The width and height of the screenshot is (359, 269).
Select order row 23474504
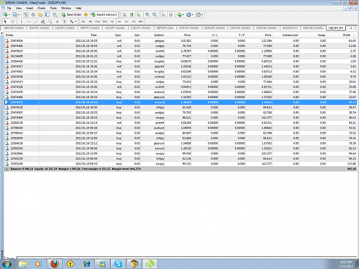[180, 41]
